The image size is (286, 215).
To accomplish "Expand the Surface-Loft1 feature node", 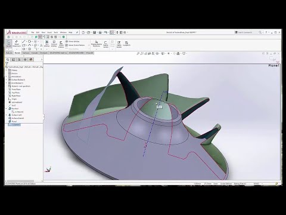I will coord(7,115).
